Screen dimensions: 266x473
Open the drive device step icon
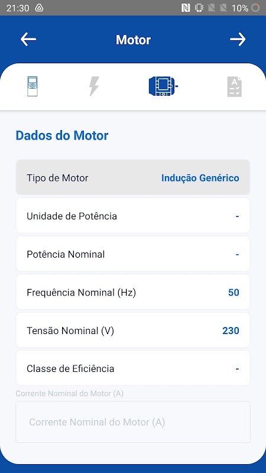33,86
